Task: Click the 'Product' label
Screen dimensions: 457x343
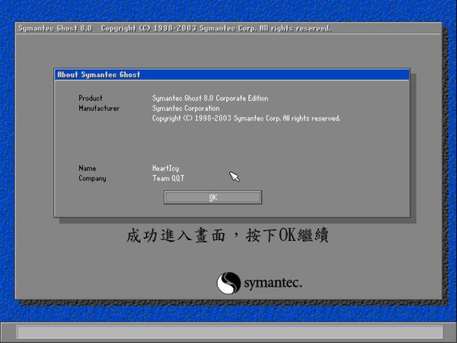Action: pyautogui.click(x=91, y=98)
